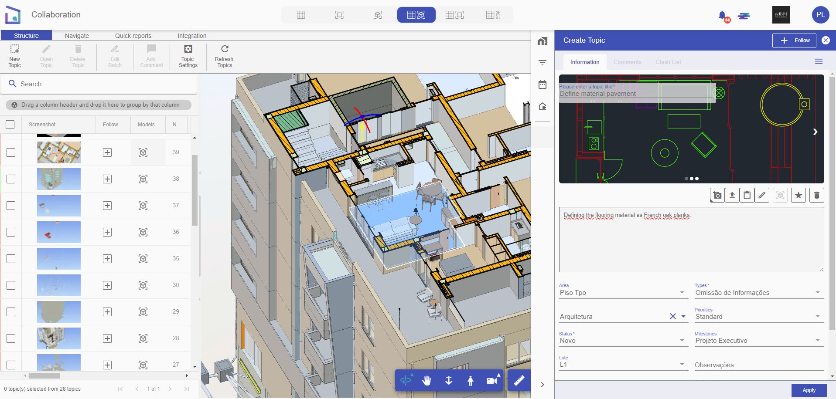The height and width of the screenshot is (399, 836).
Task: Delete the screenshot using the trash icon
Action: click(x=817, y=195)
